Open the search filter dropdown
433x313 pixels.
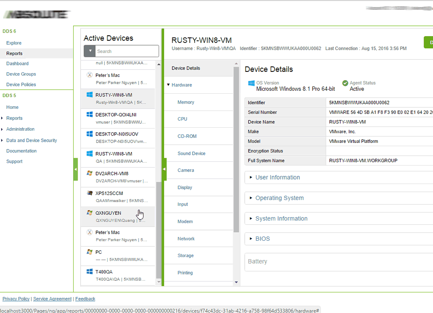[x=90, y=51]
